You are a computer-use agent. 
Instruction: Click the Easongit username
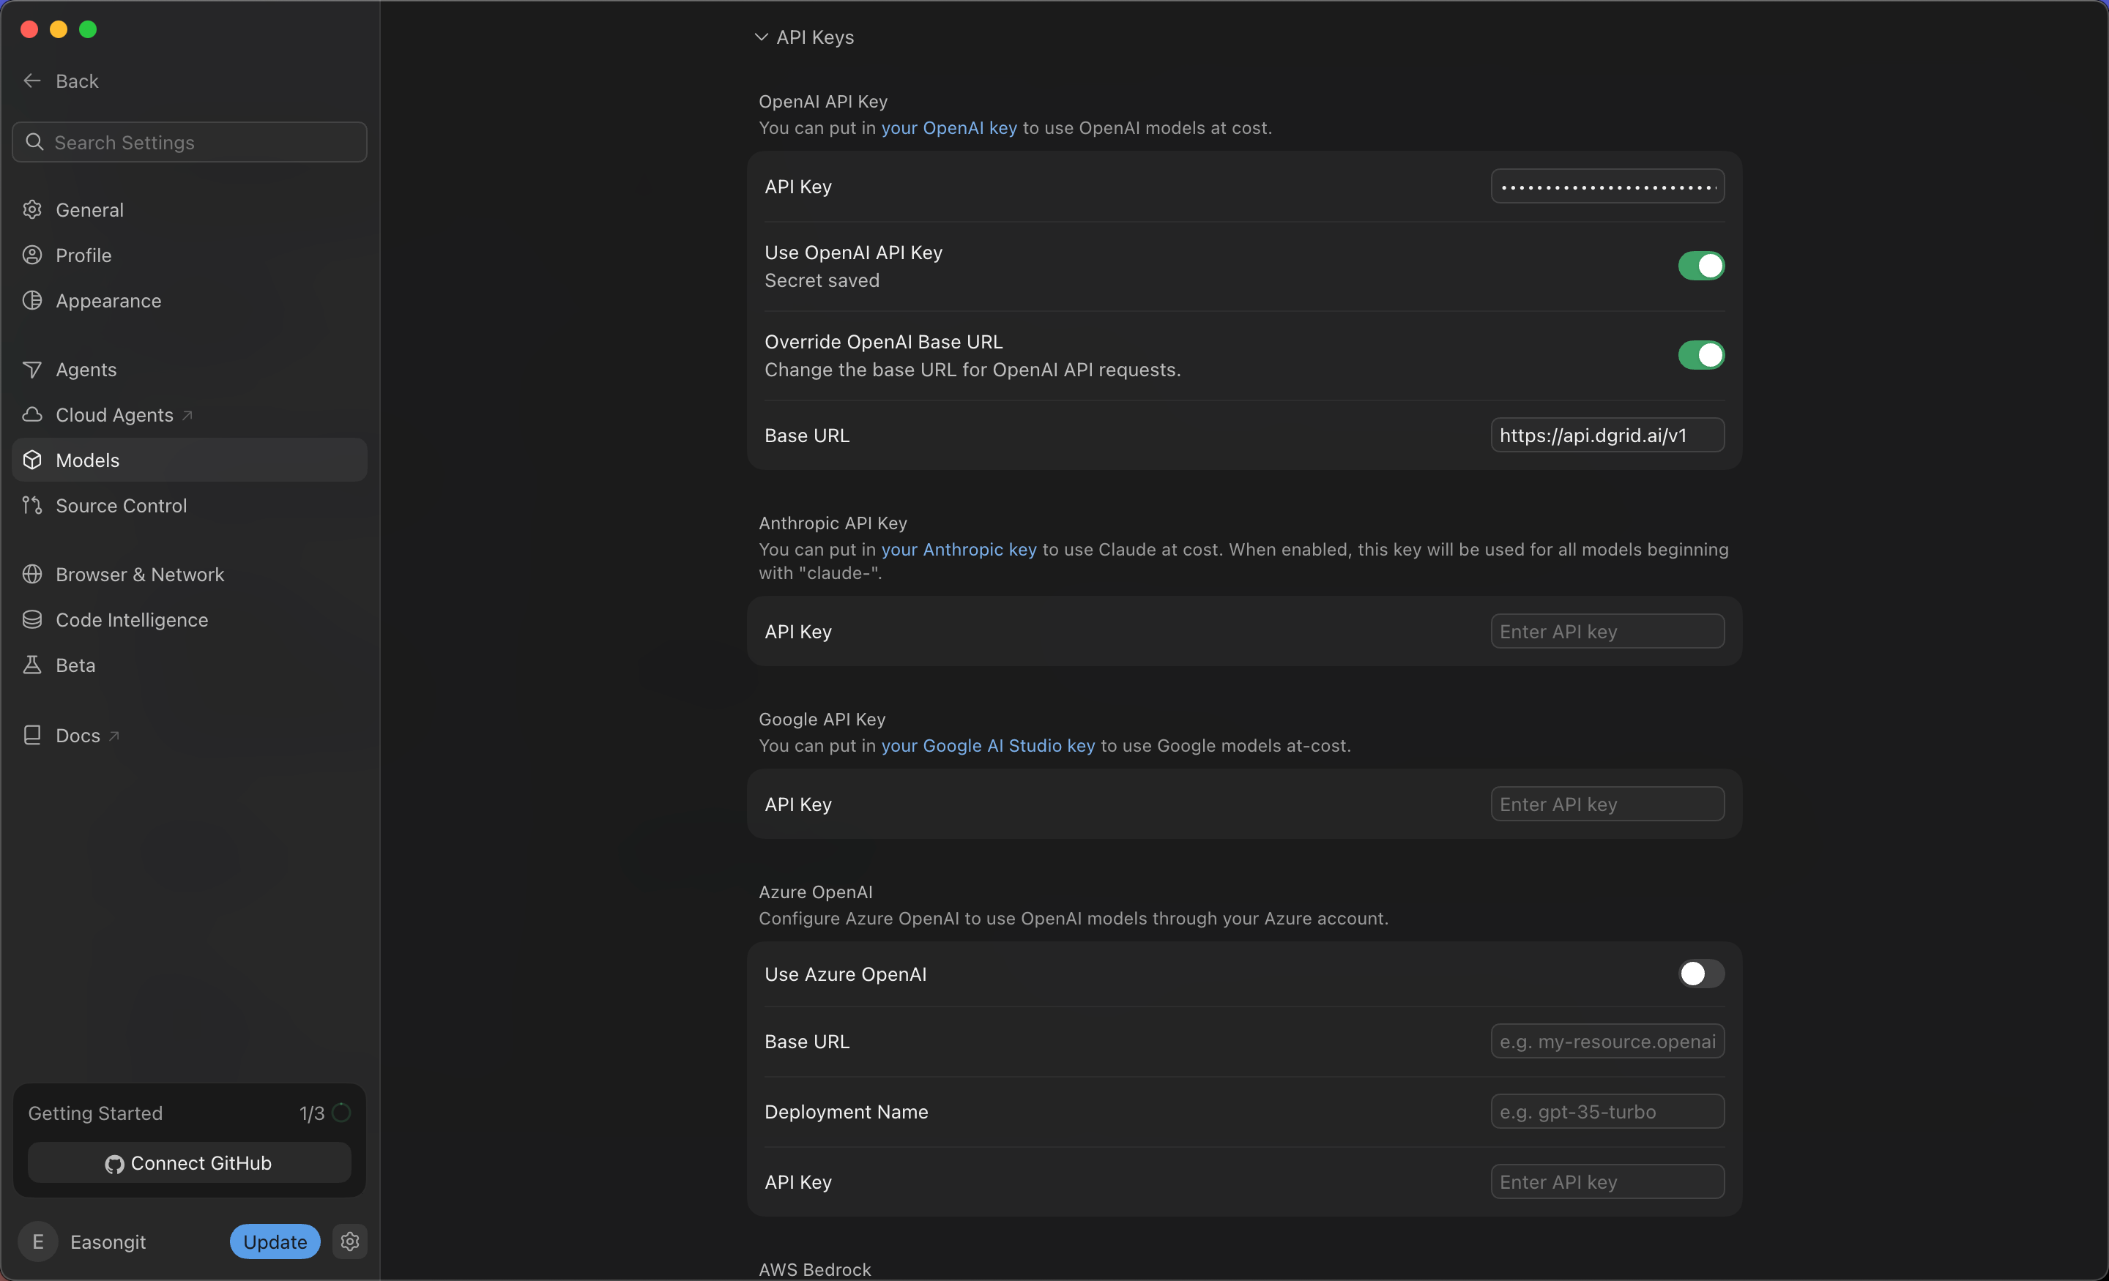point(108,1241)
